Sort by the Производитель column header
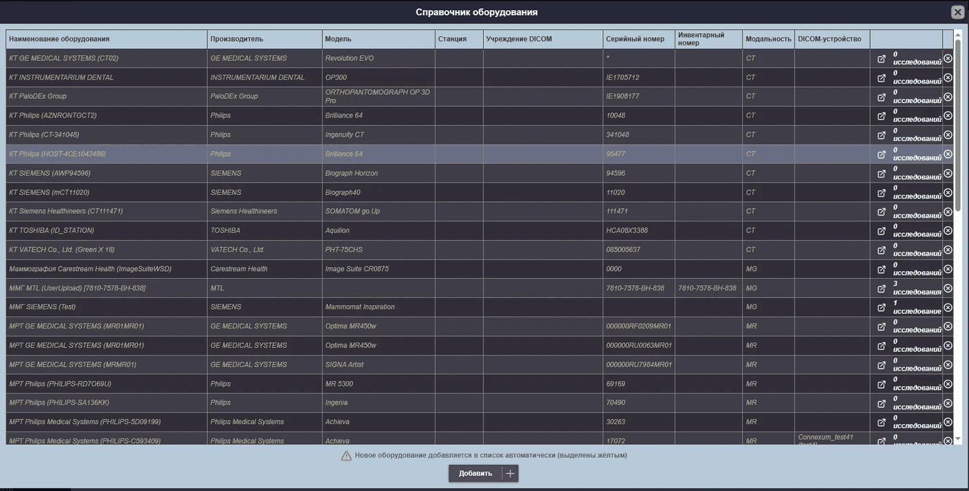Screen dimensions: 969x491 [264, 39]
